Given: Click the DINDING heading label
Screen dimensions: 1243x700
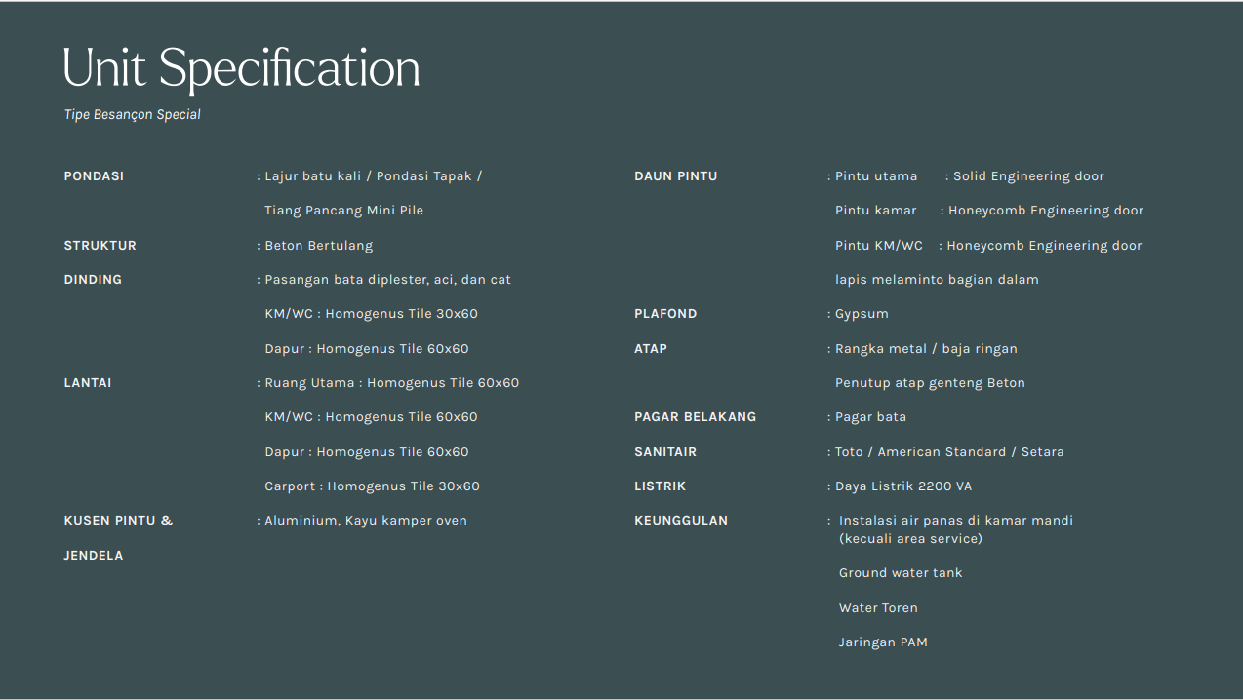Looking at the screenshot, I should click(93, 280).
